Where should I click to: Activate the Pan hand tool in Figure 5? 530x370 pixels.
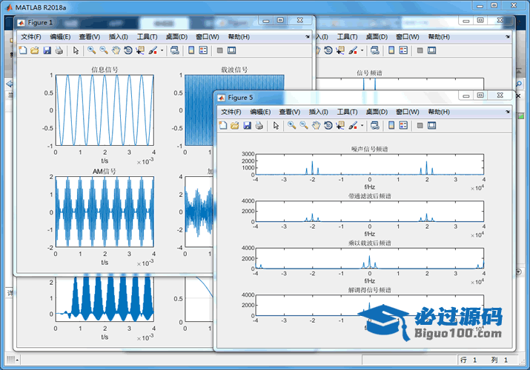pos(316,126)
